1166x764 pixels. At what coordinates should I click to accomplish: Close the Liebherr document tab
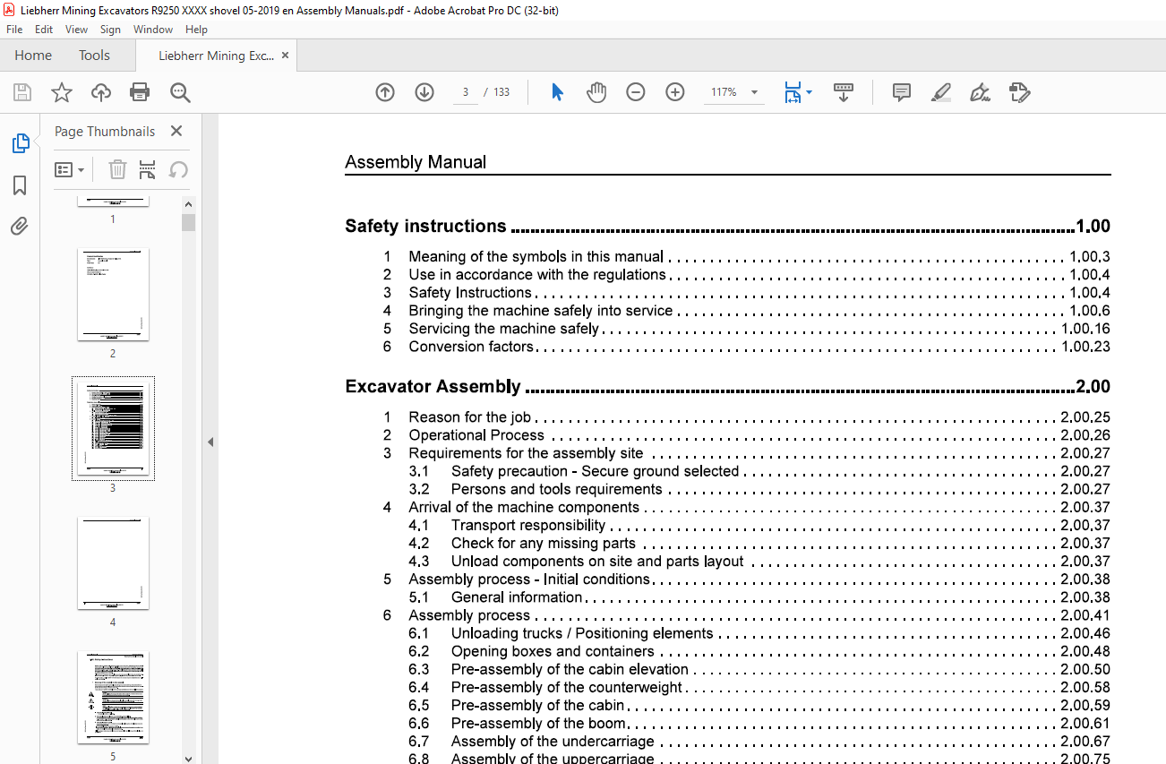pyautogui.click(x=285, y=55)
